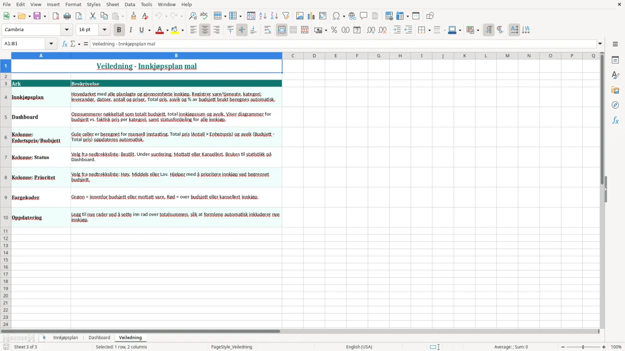Toggle Bold formatting
625x351 pixels.
coord(119,30)
